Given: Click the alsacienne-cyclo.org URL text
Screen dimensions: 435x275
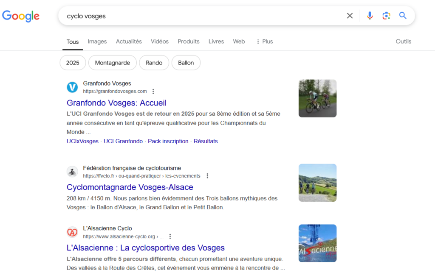Looking at the screenshot, I should (x=123, y=236).
